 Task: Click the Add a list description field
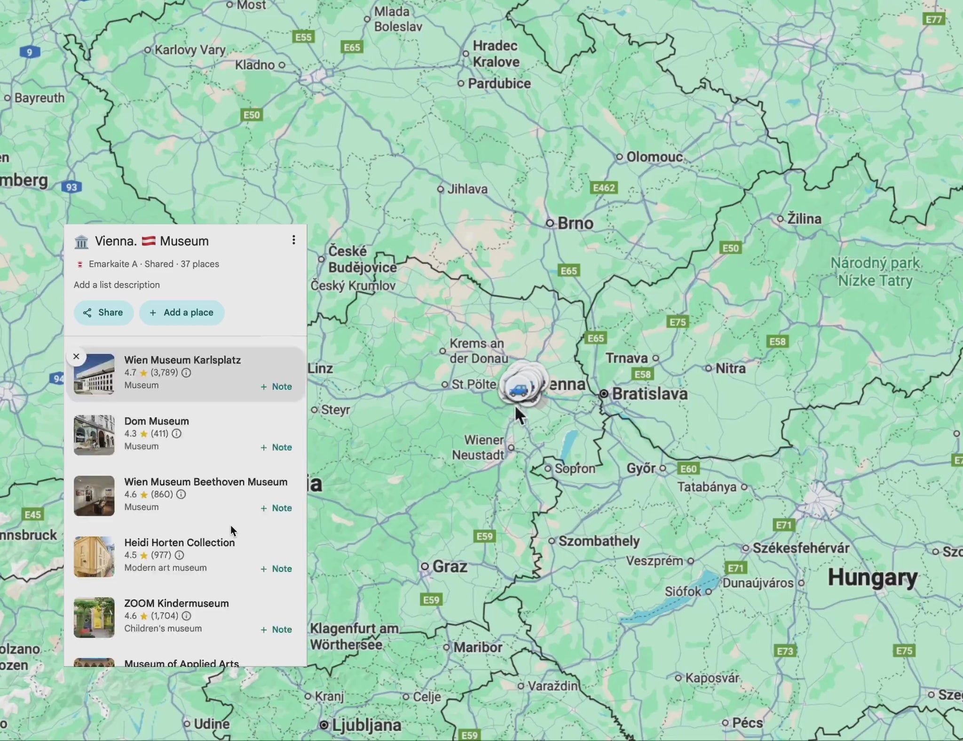[117, 285]
